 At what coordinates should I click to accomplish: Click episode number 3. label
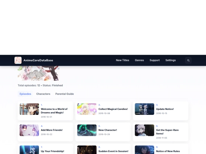(x=157, y=105)
